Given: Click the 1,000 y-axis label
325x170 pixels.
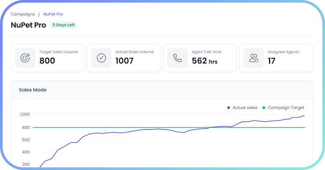Looking at the screenshot, I should pyautogui.click(x=25, y=114).
